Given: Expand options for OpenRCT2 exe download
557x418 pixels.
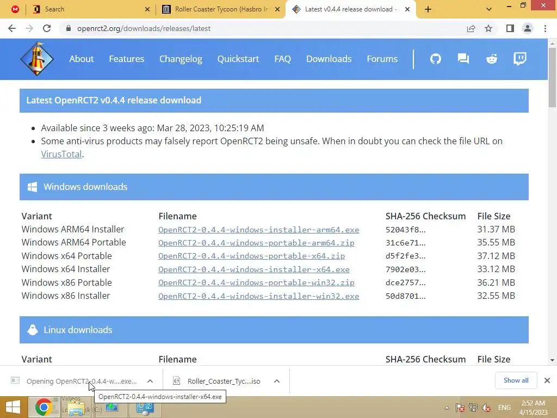Looking at the screenshot, I should point(150,381).
